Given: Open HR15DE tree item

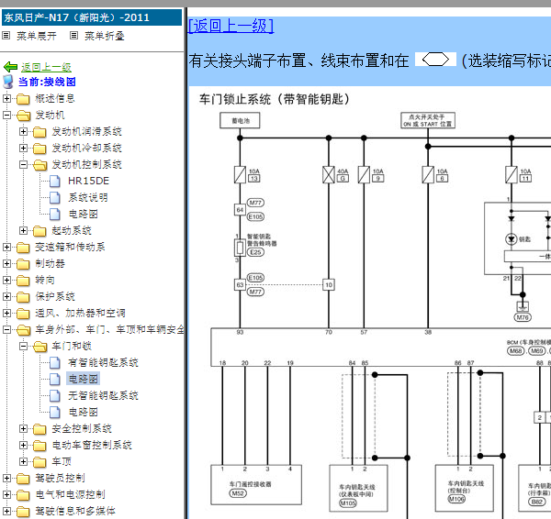Looking at the screenshot, I should [88, 181].
